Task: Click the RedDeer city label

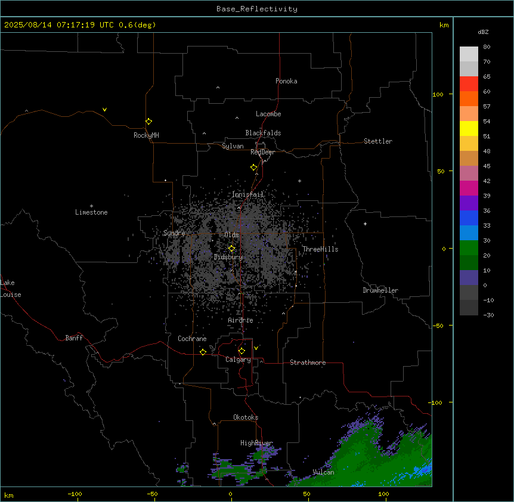Action: [x=262, y=152]
